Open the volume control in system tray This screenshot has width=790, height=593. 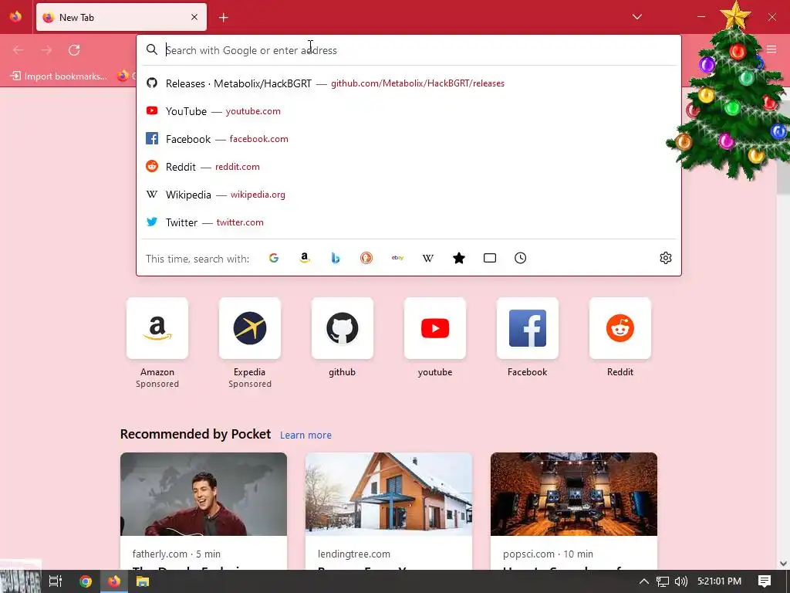click(x=681, y=581)
